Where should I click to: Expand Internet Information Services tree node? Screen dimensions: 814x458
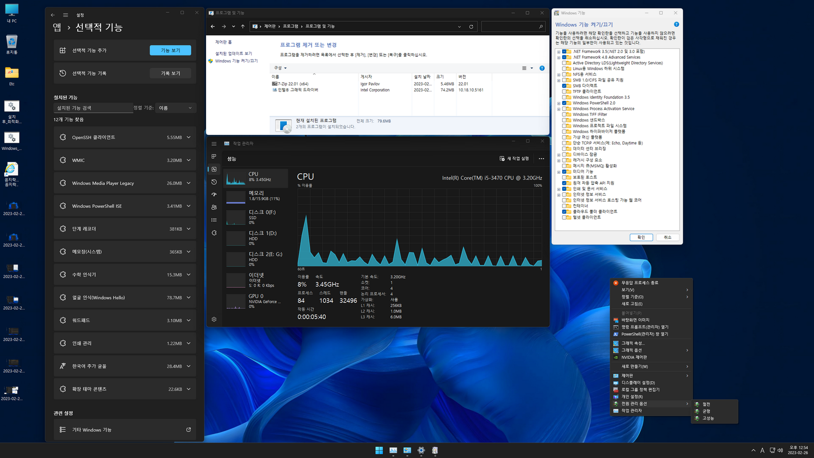point(559,194)
